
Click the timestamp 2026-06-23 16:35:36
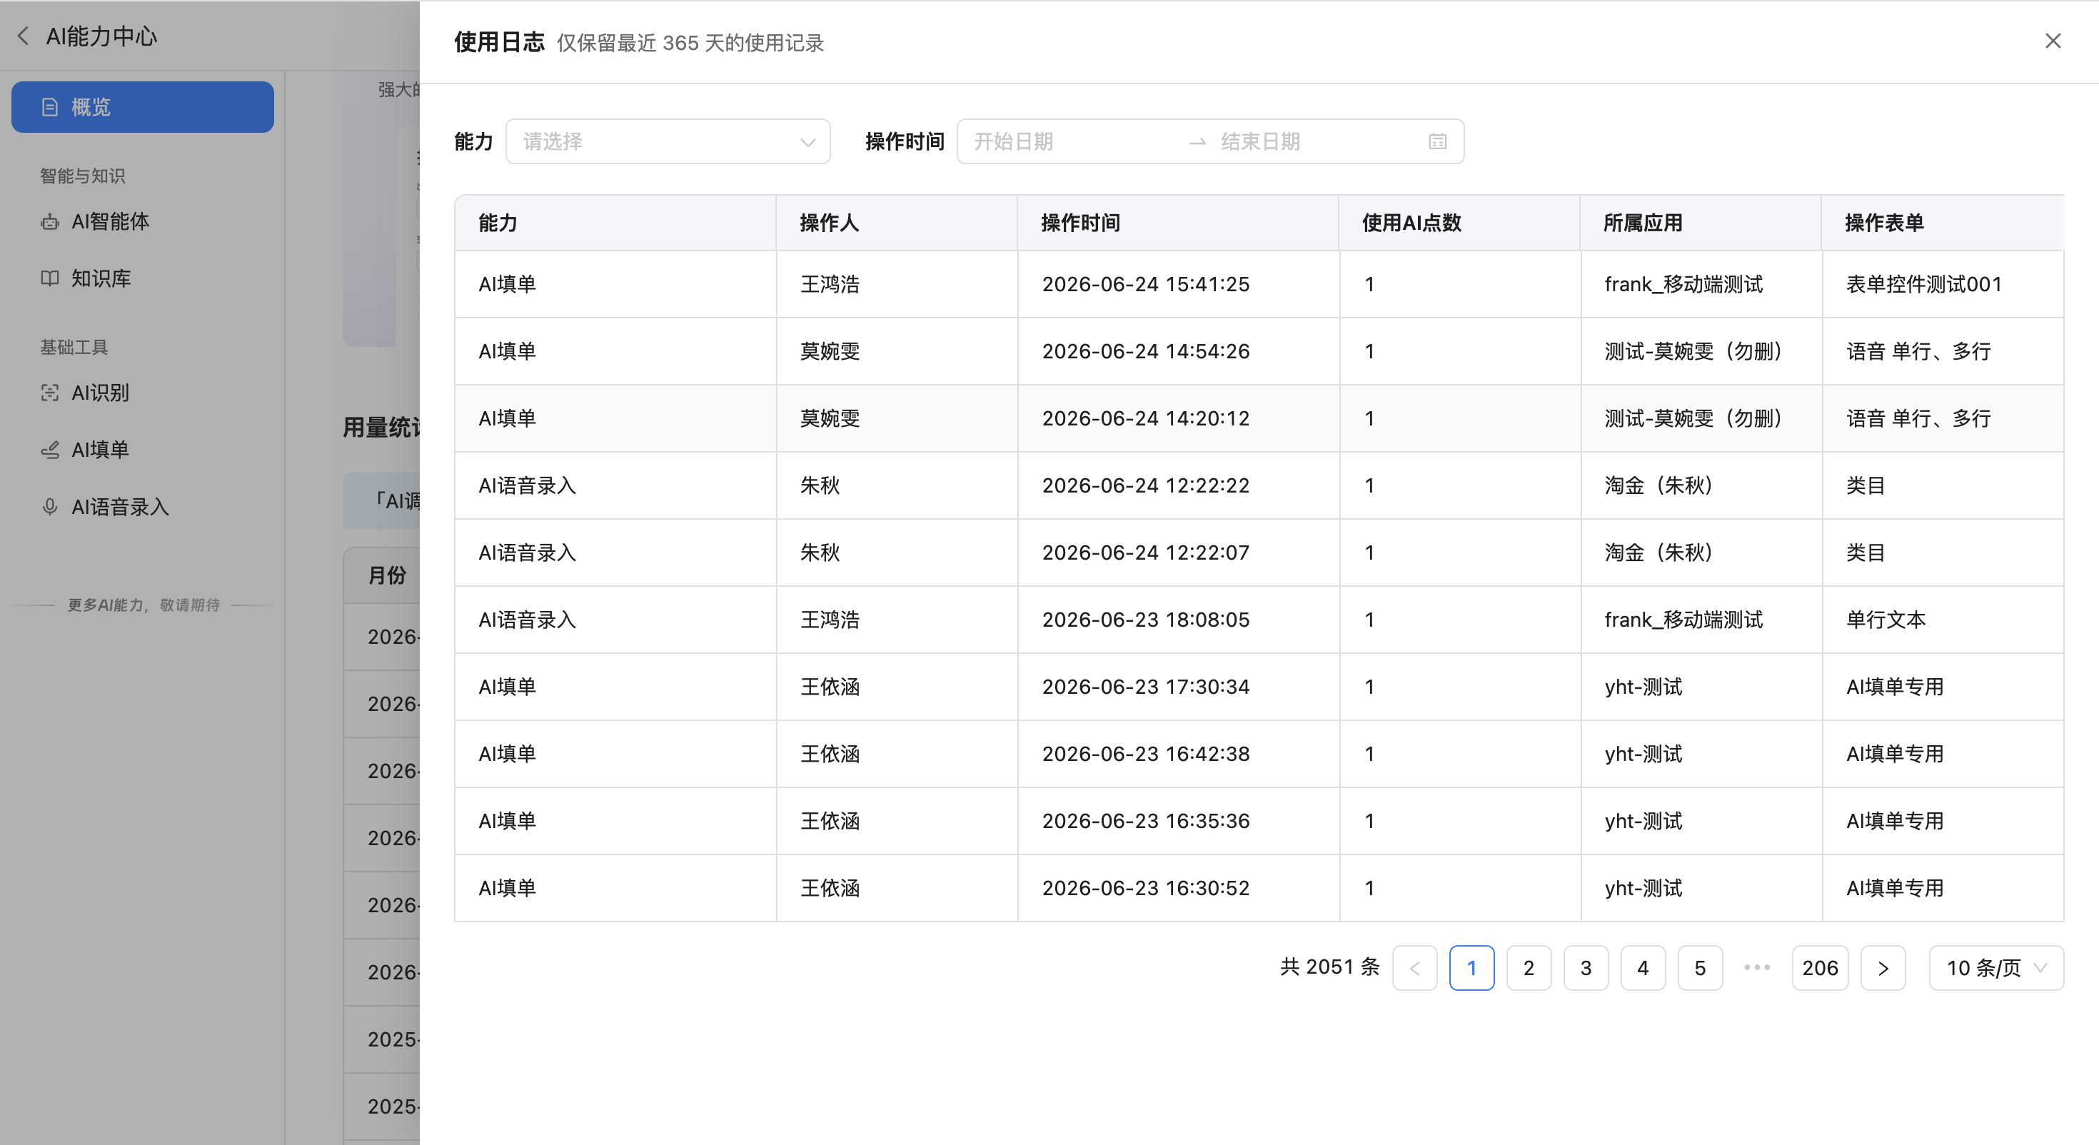point(1146,821)
